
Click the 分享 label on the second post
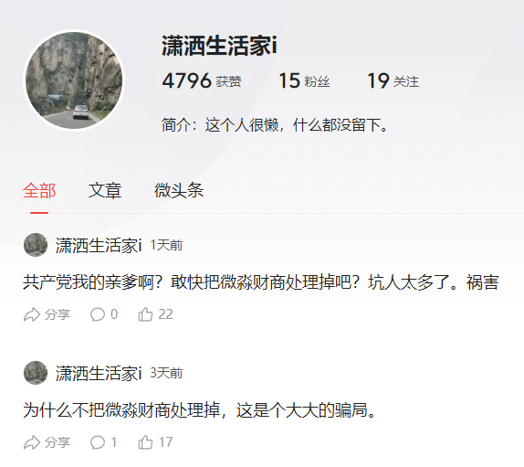point(58,442)
